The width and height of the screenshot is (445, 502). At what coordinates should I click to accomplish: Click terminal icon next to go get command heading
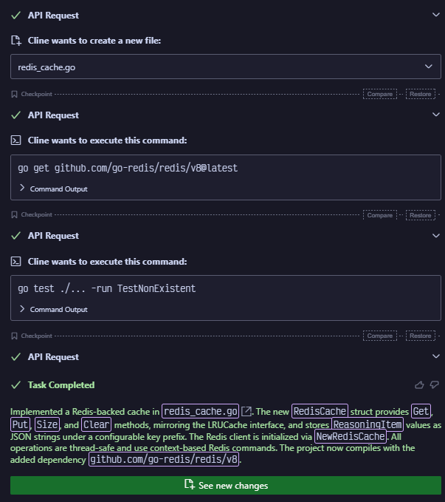(x=16, y=140)
